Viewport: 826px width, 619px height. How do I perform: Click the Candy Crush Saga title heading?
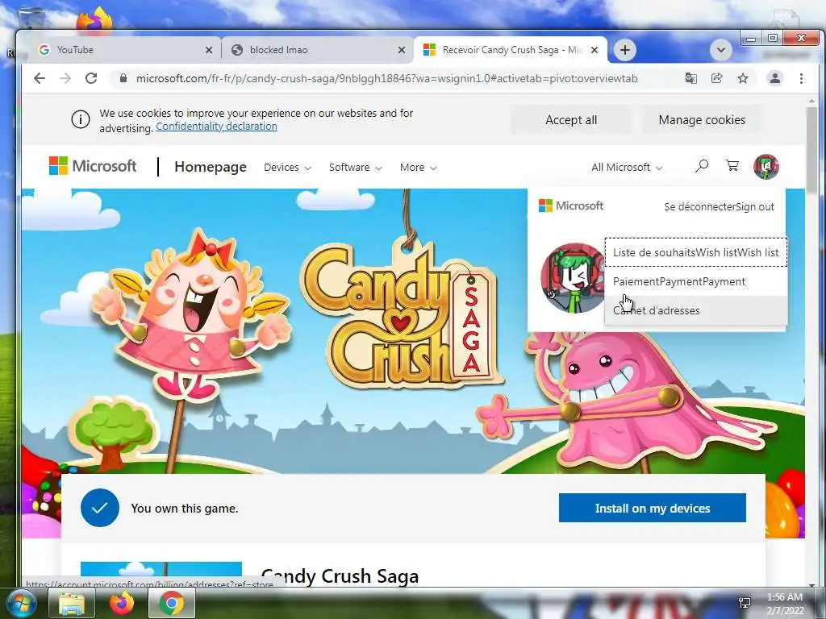[340, 575]
